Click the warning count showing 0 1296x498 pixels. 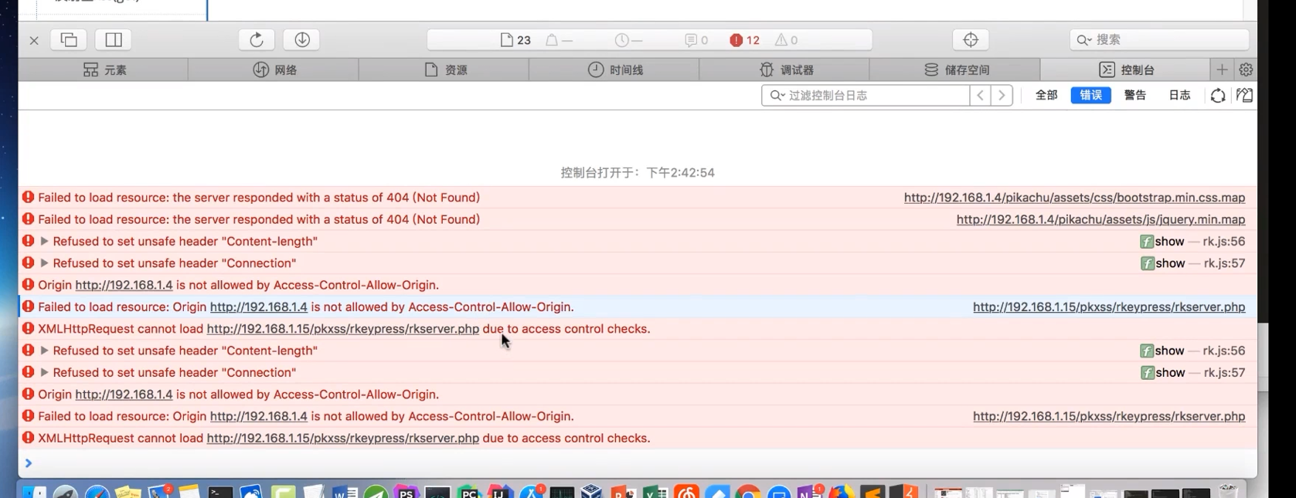(787, 40)
